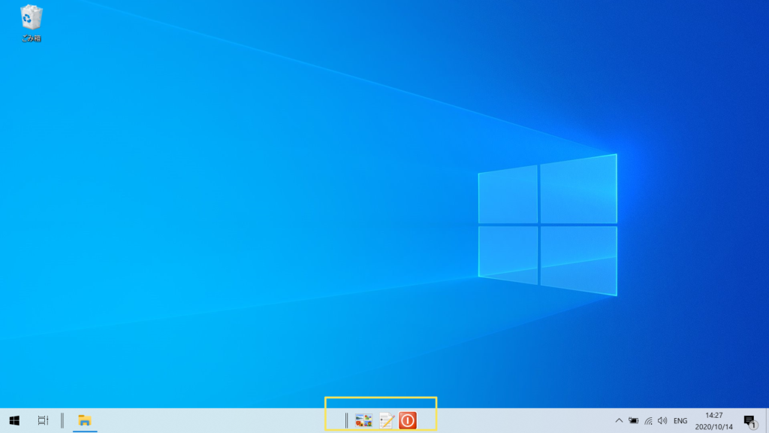
Task: Open the Windows Start menu
Action: click(14, 421)
